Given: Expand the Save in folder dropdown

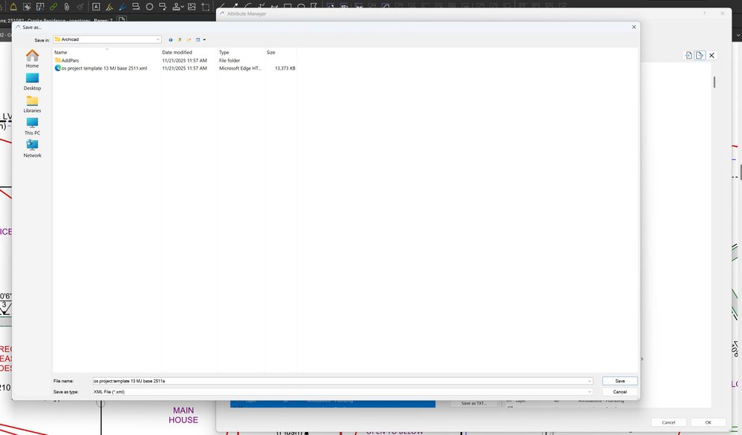Looking at the screenshot, I should [157, 40].
